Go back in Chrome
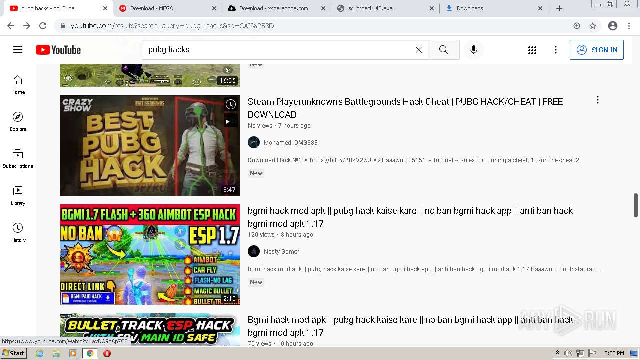This screenshot has height=360, width=640. (11, 26)
